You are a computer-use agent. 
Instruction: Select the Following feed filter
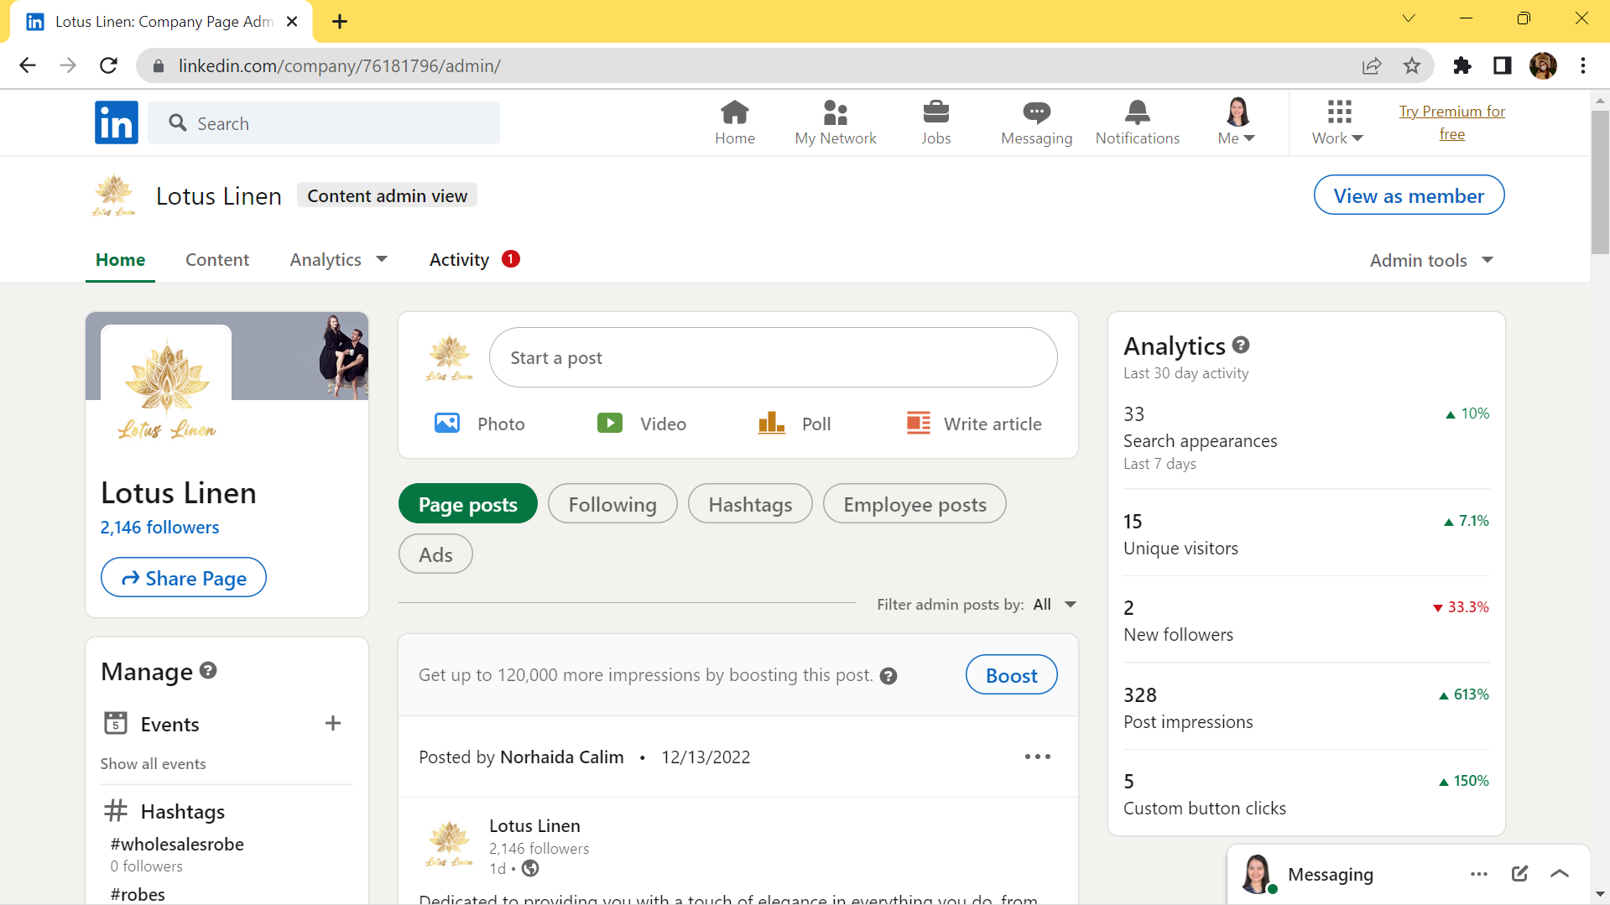click(612, 504)
